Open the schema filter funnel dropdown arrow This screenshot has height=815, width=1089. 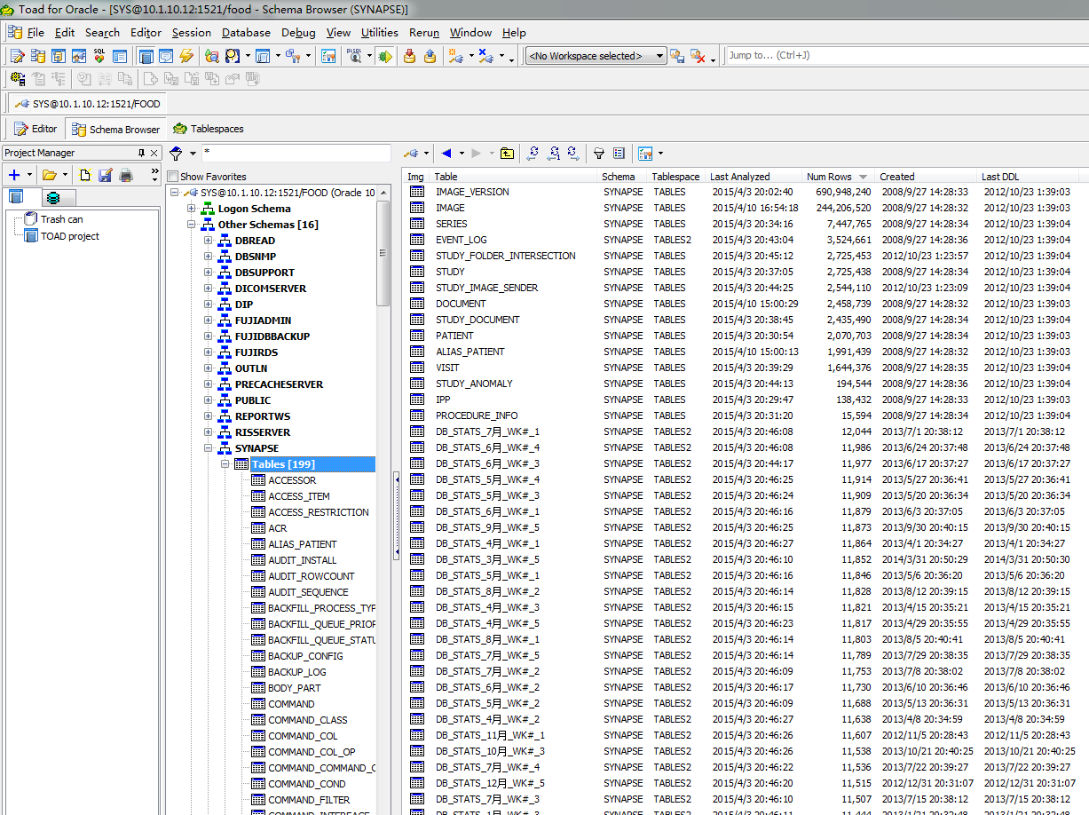click(193, 154)
